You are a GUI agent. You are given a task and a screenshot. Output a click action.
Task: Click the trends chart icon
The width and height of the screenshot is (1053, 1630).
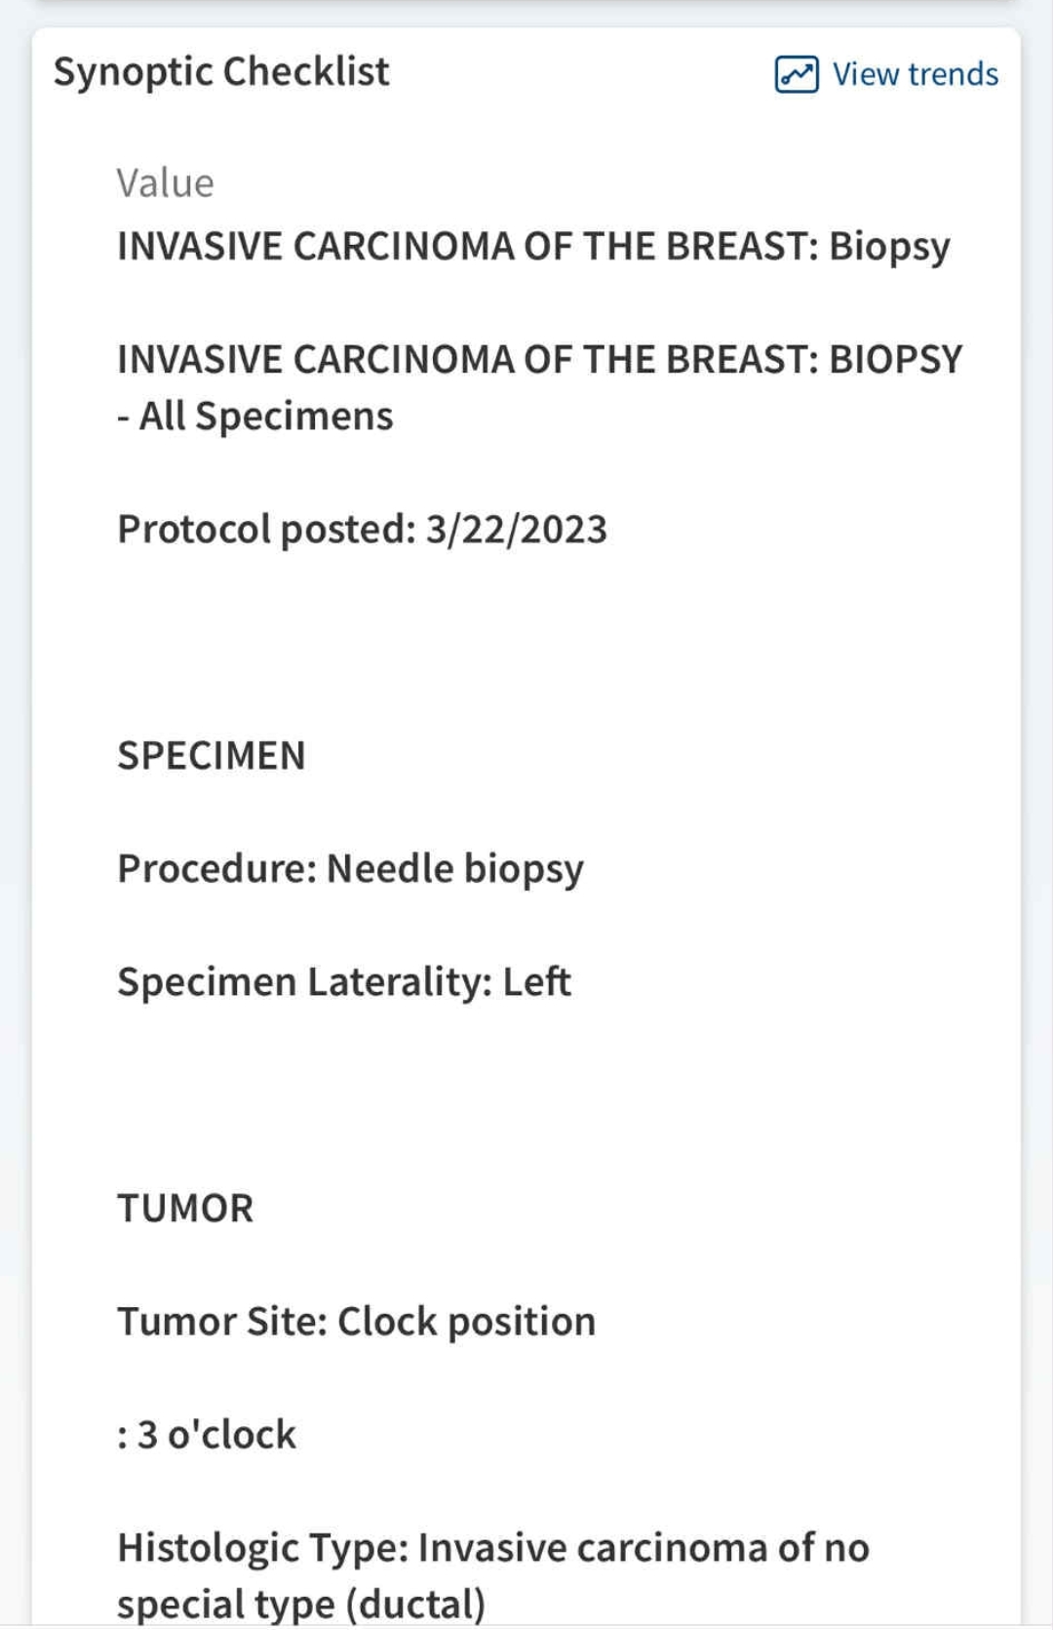tap(796, 74)
